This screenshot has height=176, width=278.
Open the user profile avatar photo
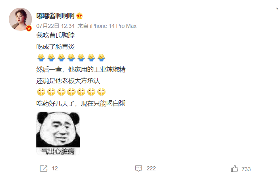point(20,19)
